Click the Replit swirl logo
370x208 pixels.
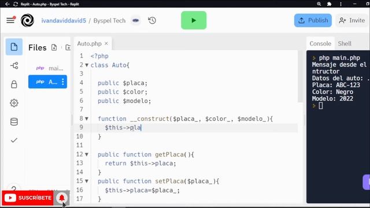point(27,21)
